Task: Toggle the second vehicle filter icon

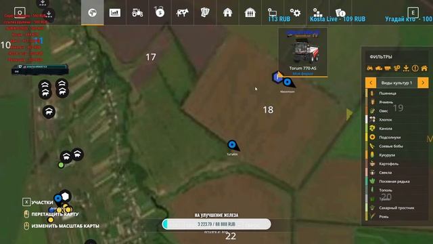Action: pyautogui.click(x=379, y=68)
